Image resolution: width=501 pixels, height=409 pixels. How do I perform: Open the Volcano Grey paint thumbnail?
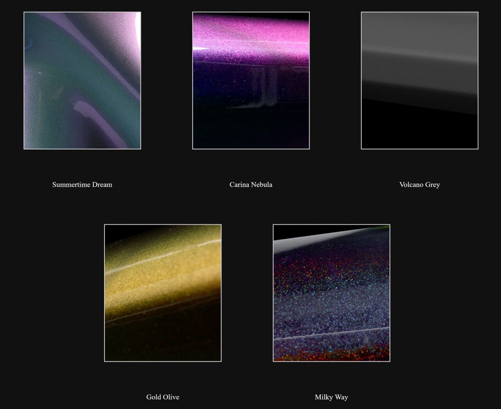click(420, 81)
